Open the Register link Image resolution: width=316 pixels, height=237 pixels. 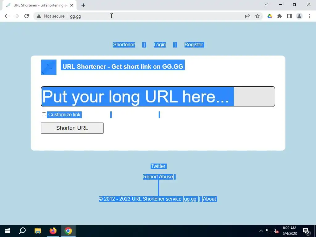coord(194,44)
